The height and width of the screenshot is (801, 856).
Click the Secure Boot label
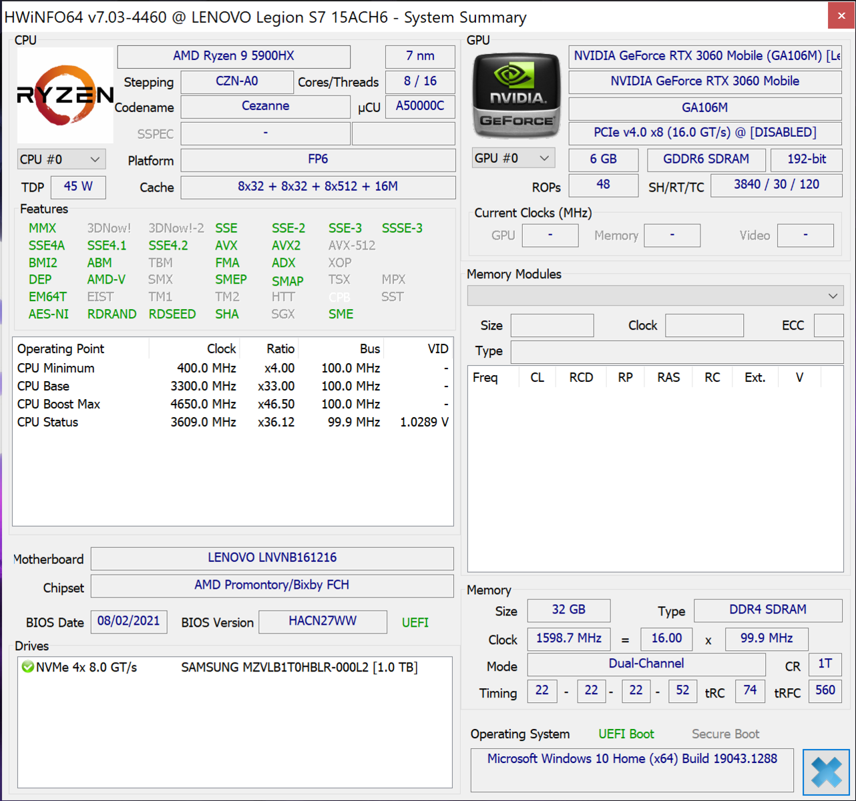[726, 734]
